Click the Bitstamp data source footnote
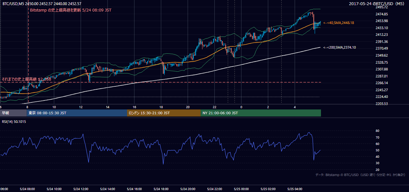 [360, 175]
